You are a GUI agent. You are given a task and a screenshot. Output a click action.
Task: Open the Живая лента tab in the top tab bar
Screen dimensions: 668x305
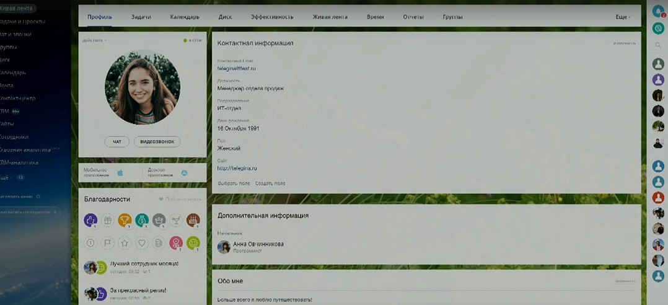click(x=330, y=17)
